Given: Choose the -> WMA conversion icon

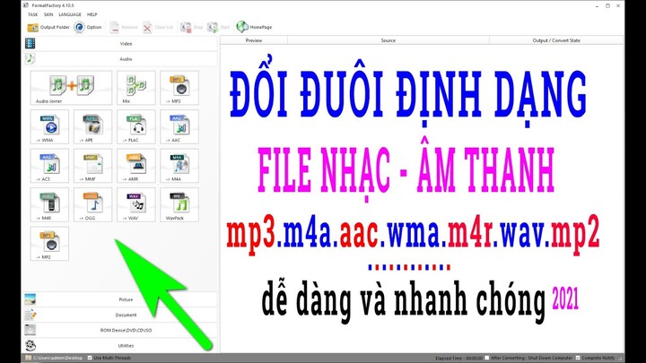Looking at the screenshot, I should pos(49,126).
